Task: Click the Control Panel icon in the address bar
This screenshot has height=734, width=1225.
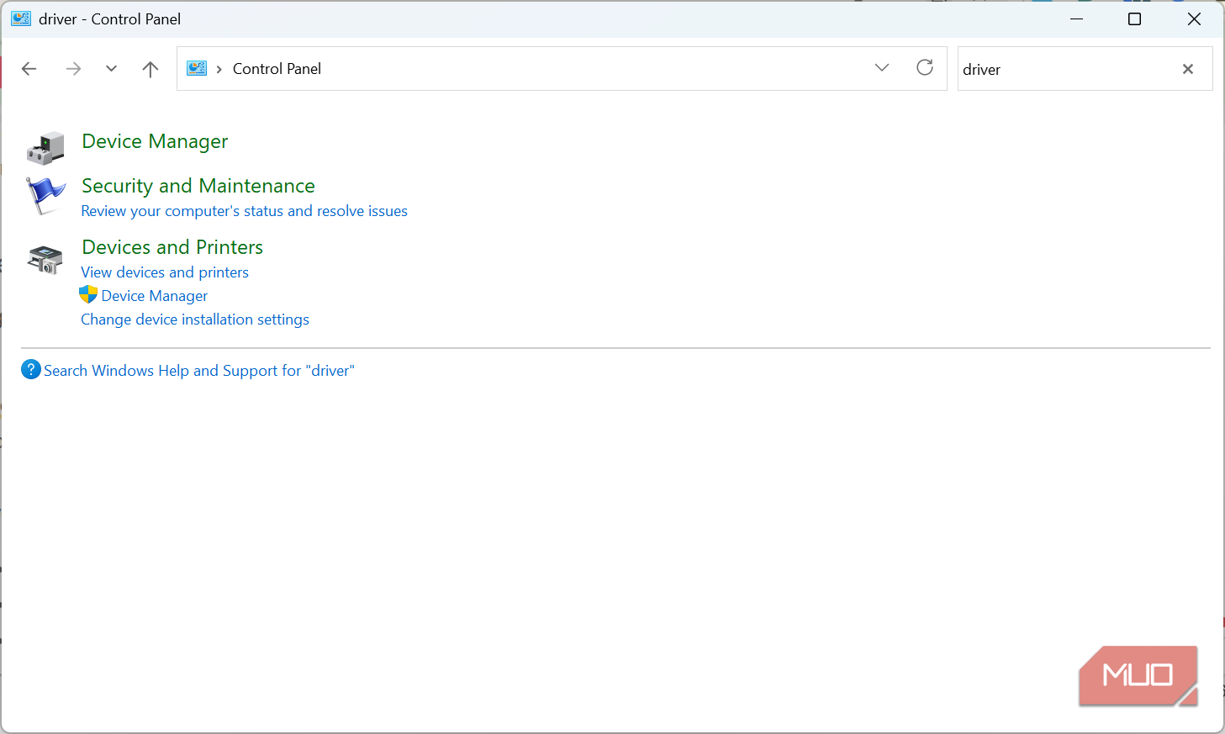Action: coord(197,68)
